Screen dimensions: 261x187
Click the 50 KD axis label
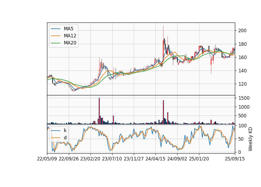(241, 139)
